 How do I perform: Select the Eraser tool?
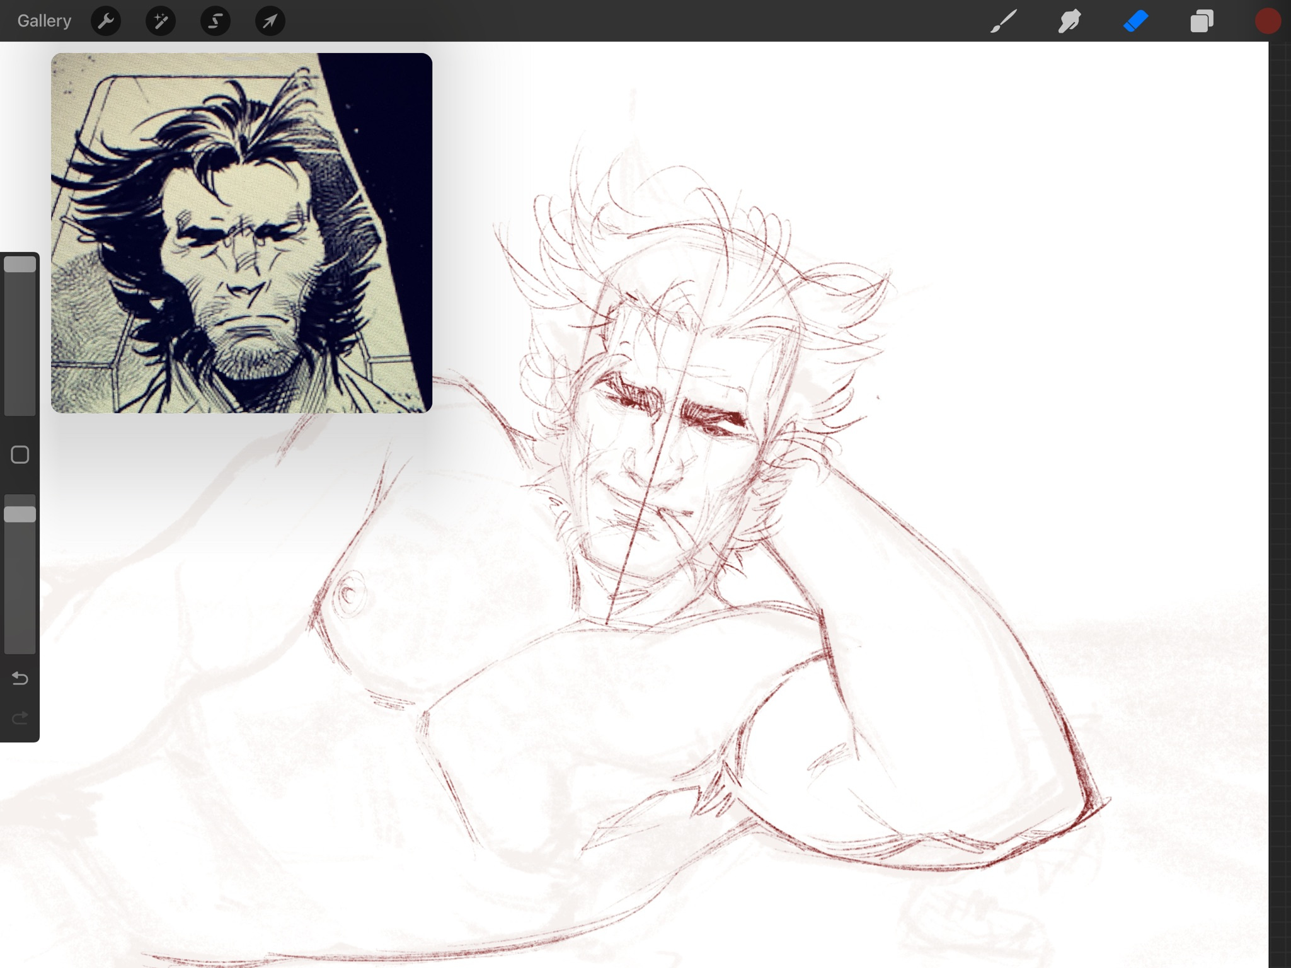click(1136, 21)
